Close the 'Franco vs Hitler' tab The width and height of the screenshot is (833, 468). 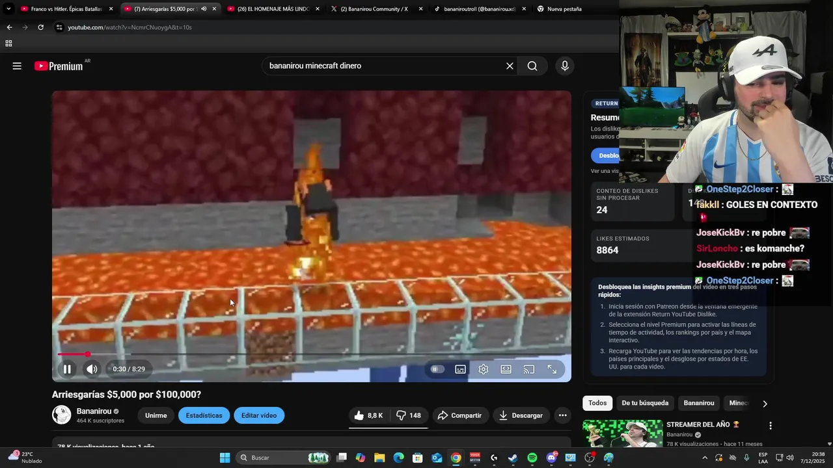pyautogui.click(x=111, y=9)
